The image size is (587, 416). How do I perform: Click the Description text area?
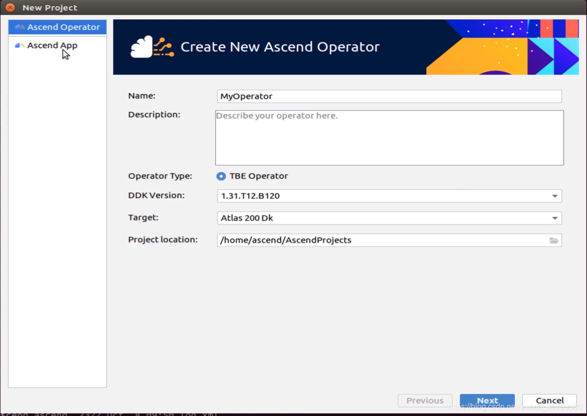[x=390, y=138]
